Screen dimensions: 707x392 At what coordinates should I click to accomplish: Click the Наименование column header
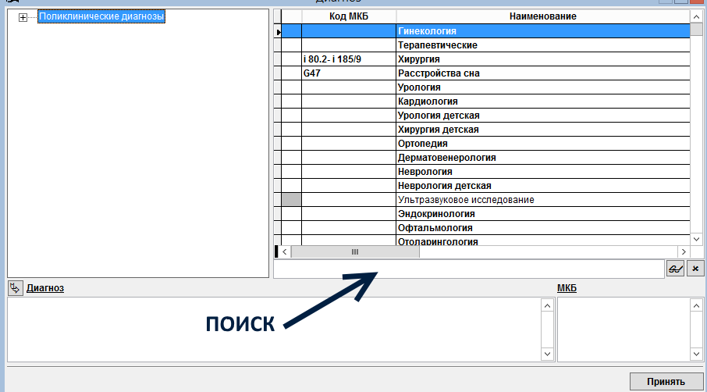(x=542, y=16)
